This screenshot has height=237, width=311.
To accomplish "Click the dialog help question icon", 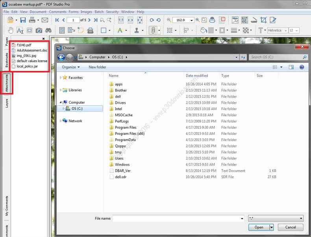I will 302,67.
